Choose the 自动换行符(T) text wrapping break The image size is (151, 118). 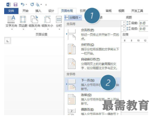[x=92, y=63]
